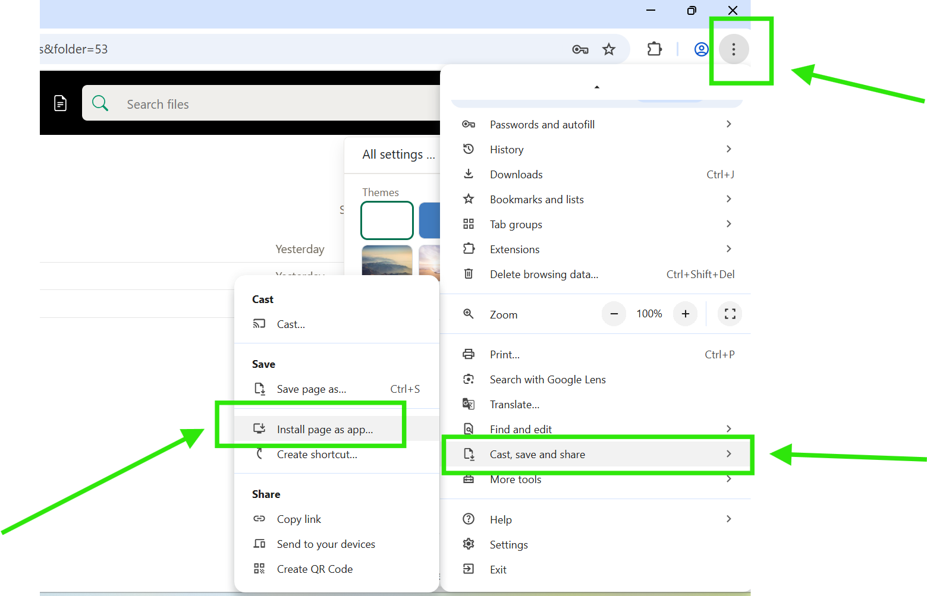
Task: Click the magnifier search icon
Action: 100,103
